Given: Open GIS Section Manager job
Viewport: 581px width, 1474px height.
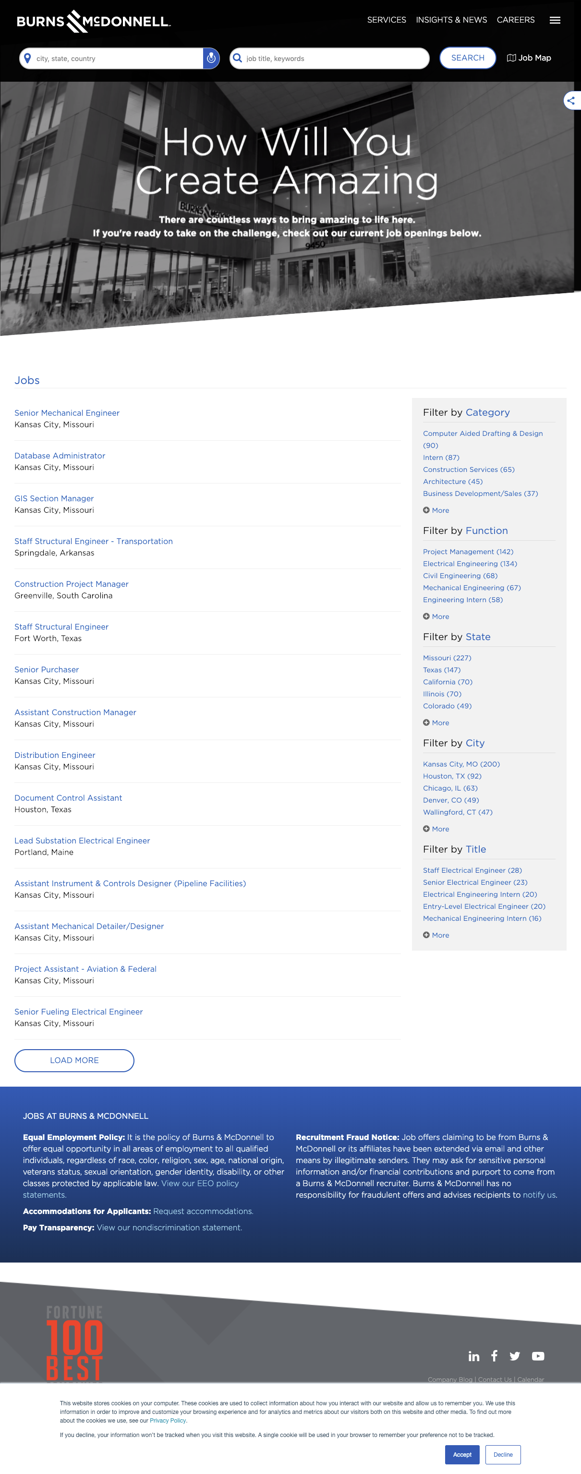Looking at the screenshot, I should (x=54, y=499).
